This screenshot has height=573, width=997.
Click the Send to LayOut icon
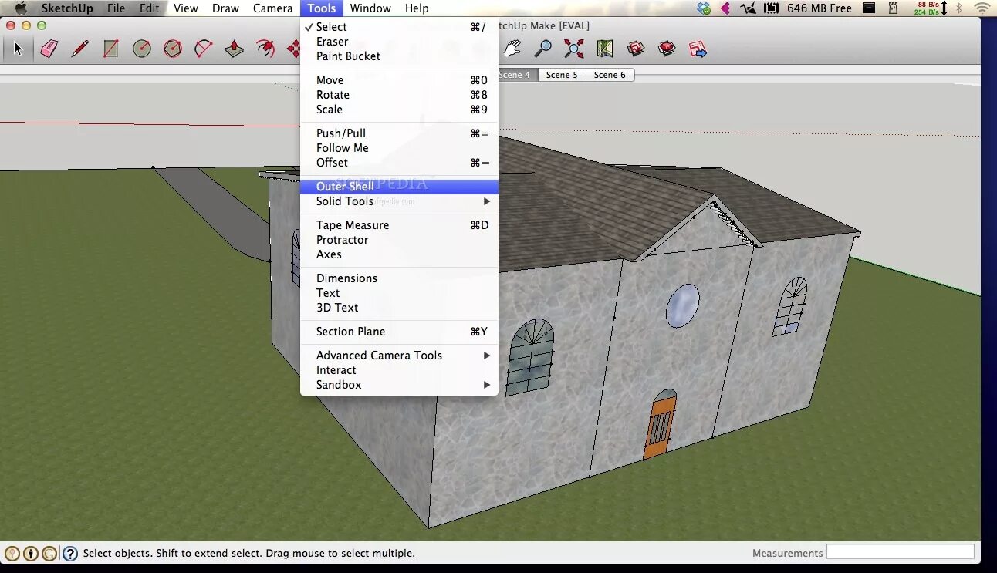tap(698, 49)
